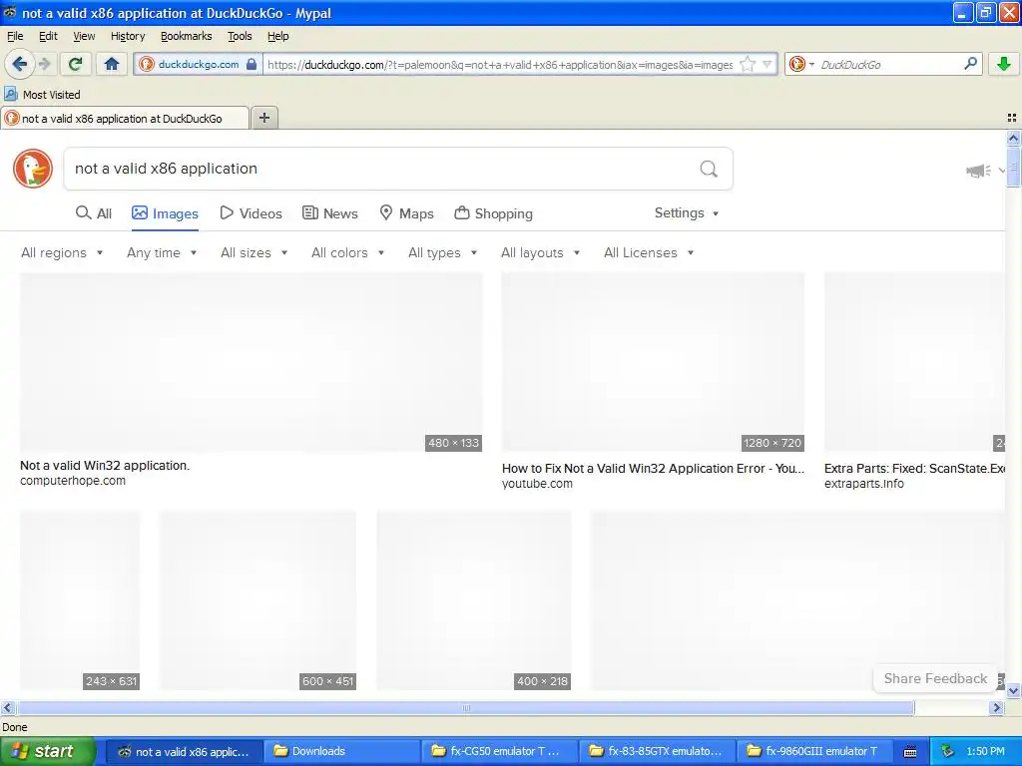The image size is (1022, 766).
Task: Open the 480 × 133 image thumbnail
Action: coord(251,362)
